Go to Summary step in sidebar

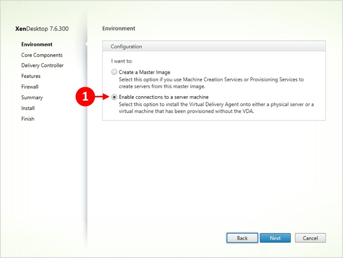coord(32,97)
